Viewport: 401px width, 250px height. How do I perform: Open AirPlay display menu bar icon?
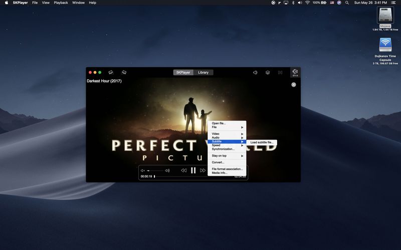286,2
